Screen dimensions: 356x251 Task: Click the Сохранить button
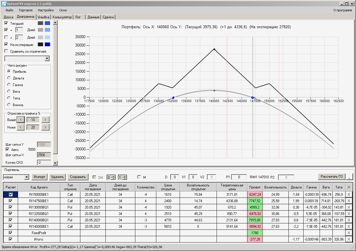tap(78, 177)
